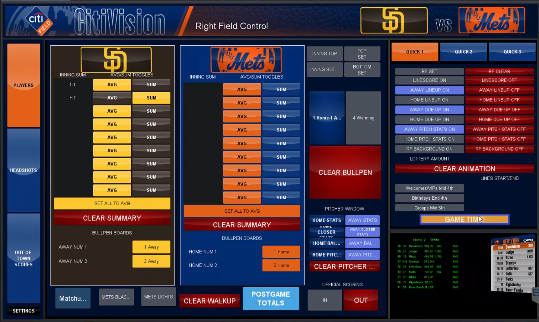Go to the HEADSHOTS sidebar section
Image resolution: width=539 pixels, height=322 pixels.
(24, 170)
